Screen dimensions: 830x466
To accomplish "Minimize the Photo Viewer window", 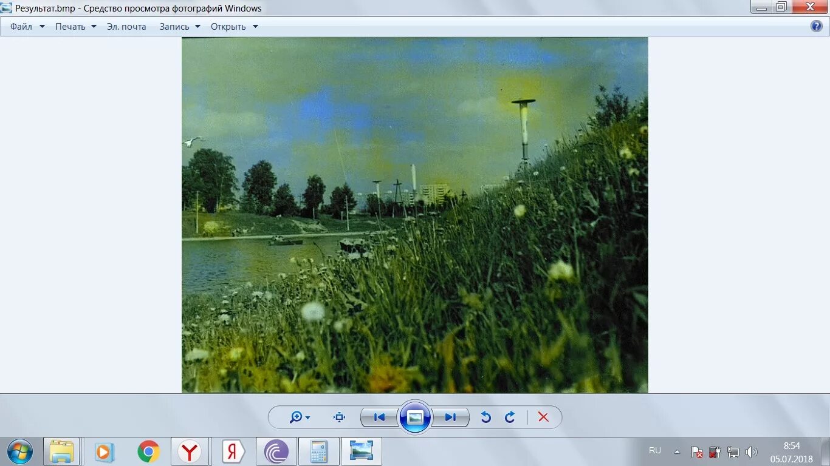I will (x=761, y=7).
